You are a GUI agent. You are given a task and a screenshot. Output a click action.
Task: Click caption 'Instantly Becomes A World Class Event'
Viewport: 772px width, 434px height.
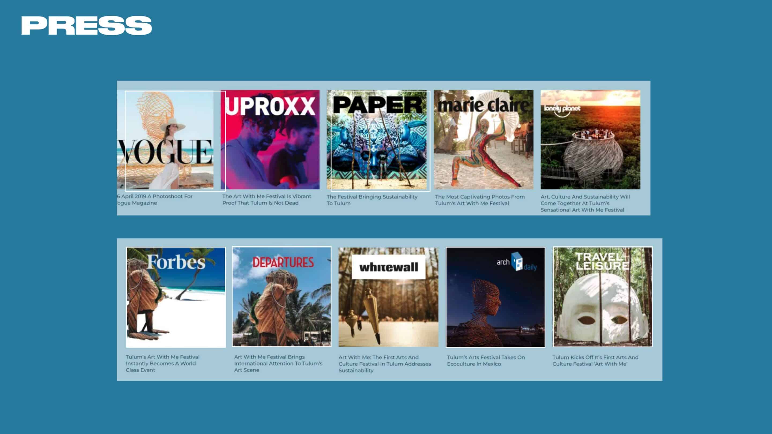coord(161,366)
